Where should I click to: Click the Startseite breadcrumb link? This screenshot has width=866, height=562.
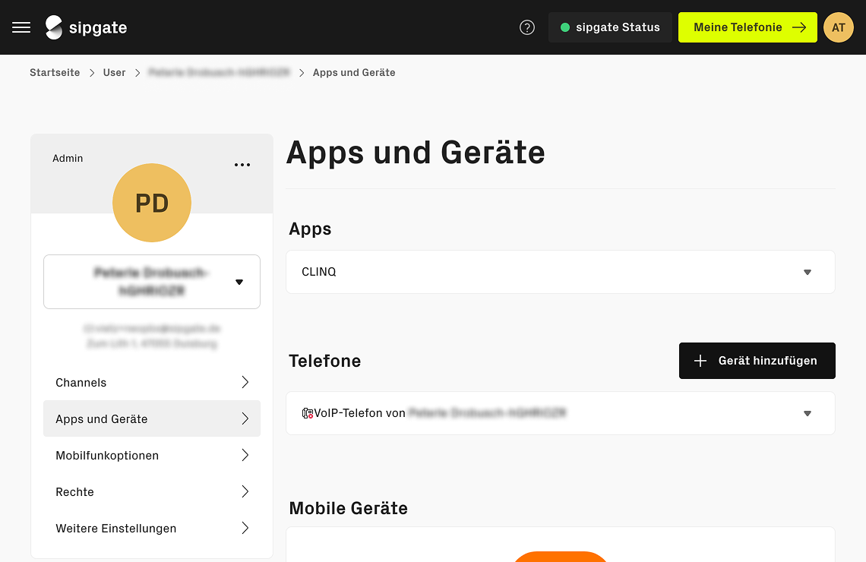click(55, 72)
